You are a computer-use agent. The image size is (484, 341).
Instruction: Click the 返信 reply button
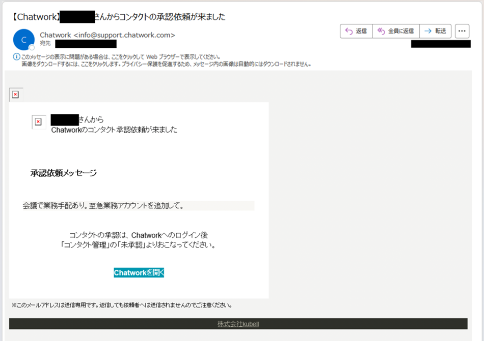point(356,31)
